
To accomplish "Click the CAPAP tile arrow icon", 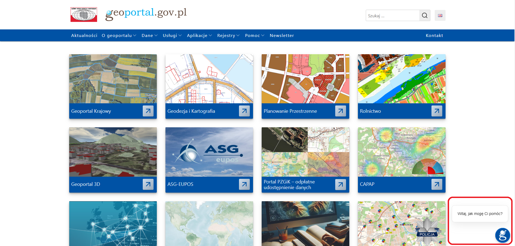I will pyautogui.click(x=437, y=184).
